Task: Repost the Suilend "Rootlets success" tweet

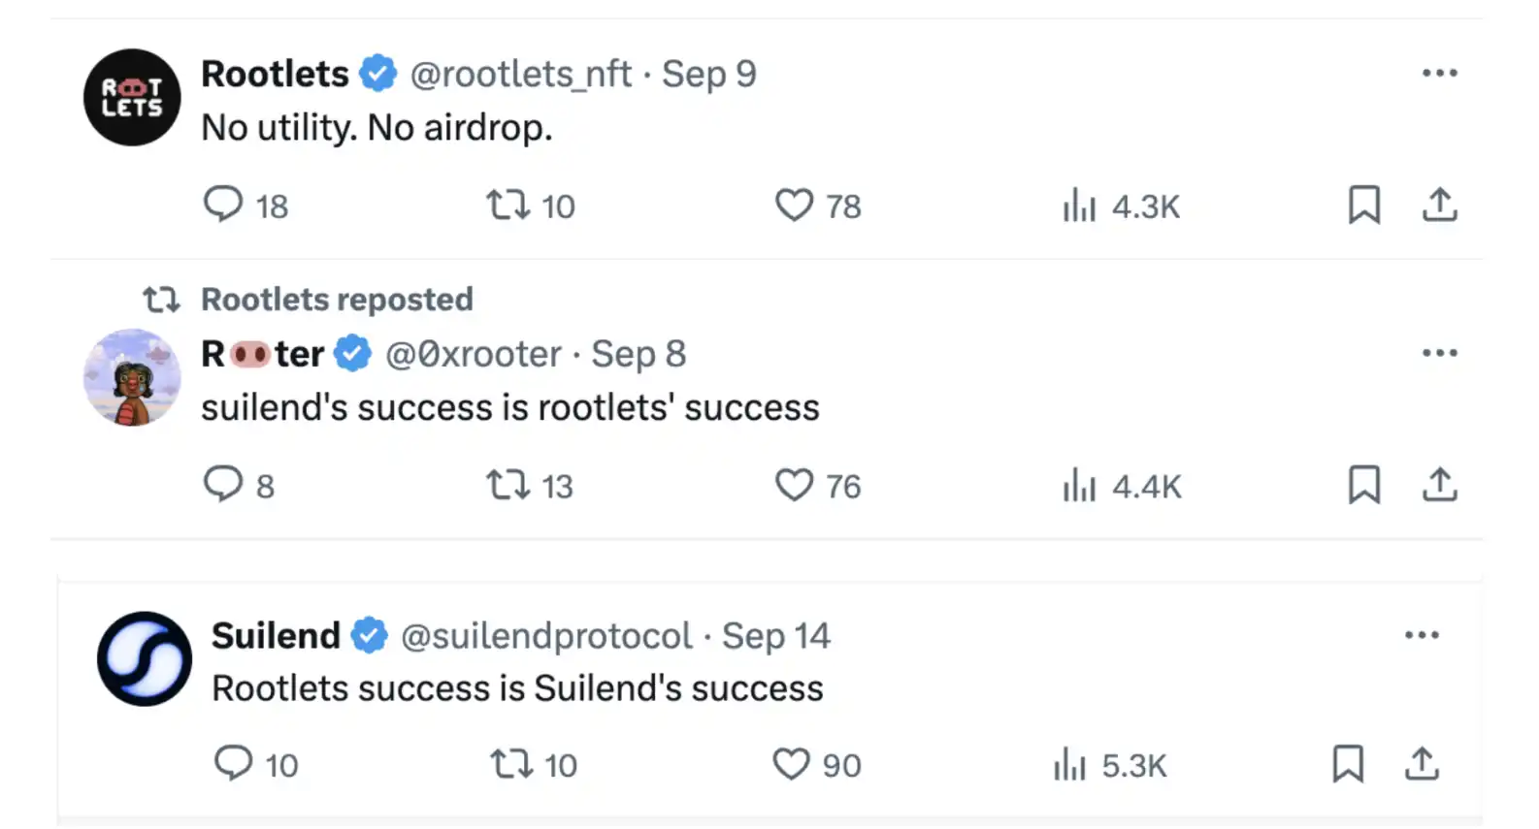Action: pos(511,764)
